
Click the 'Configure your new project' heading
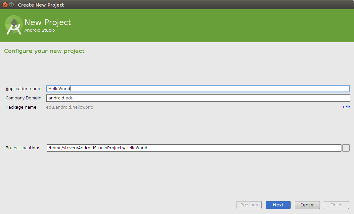[x=44, y=51]
